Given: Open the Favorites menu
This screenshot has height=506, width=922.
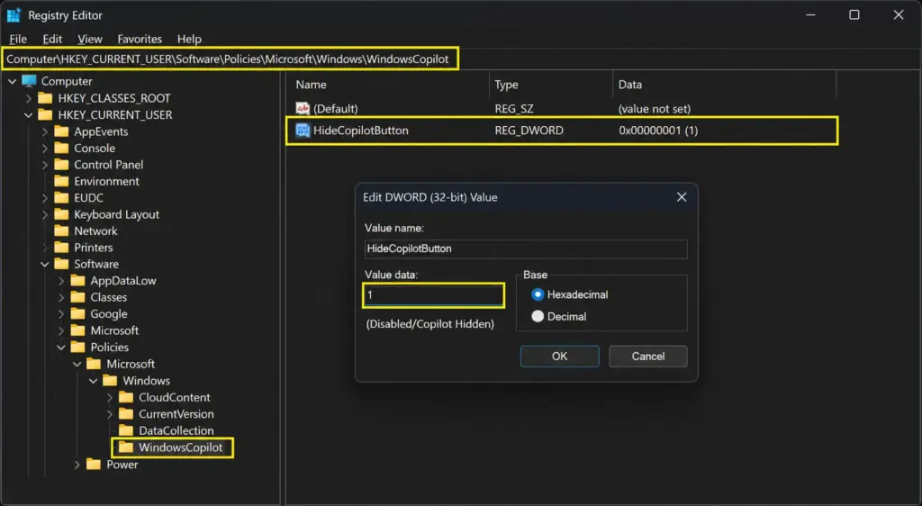Looking at the screenshot, I should (140, 39).
